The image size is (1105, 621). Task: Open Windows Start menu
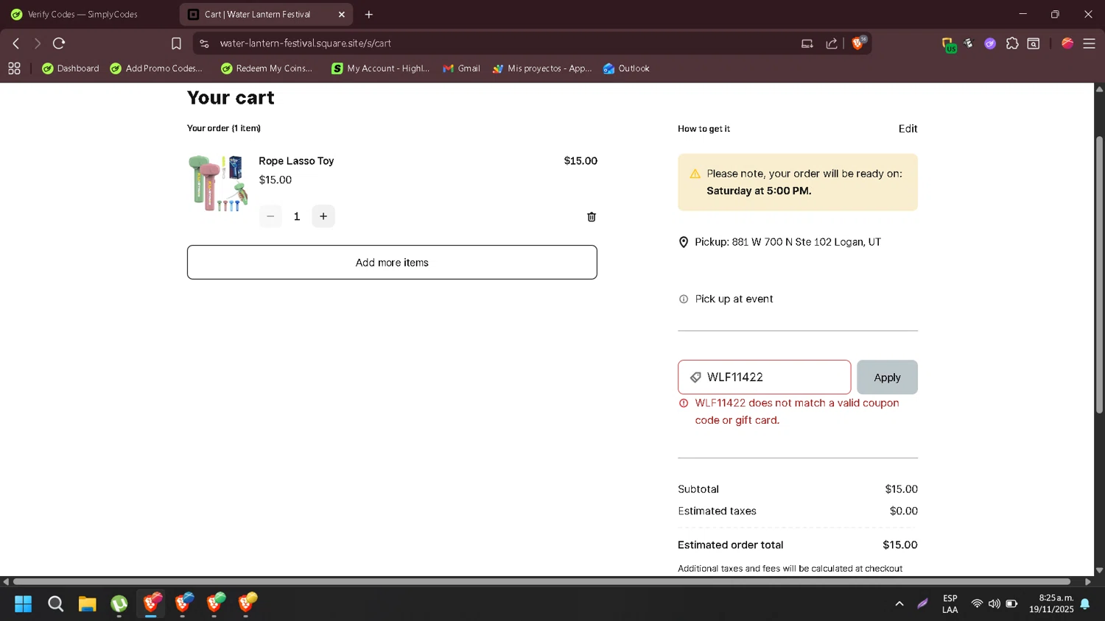point(24,604)
